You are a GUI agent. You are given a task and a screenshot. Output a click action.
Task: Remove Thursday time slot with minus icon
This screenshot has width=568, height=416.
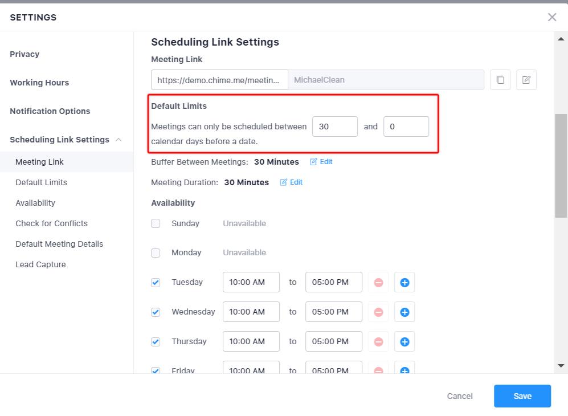[378, 341]
